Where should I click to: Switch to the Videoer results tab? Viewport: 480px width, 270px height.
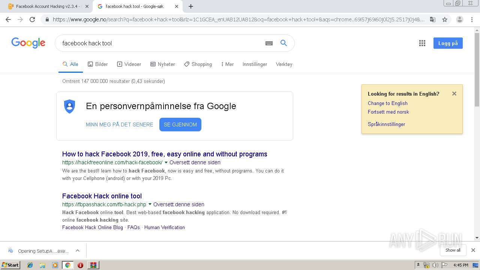(x=129, y=64)
